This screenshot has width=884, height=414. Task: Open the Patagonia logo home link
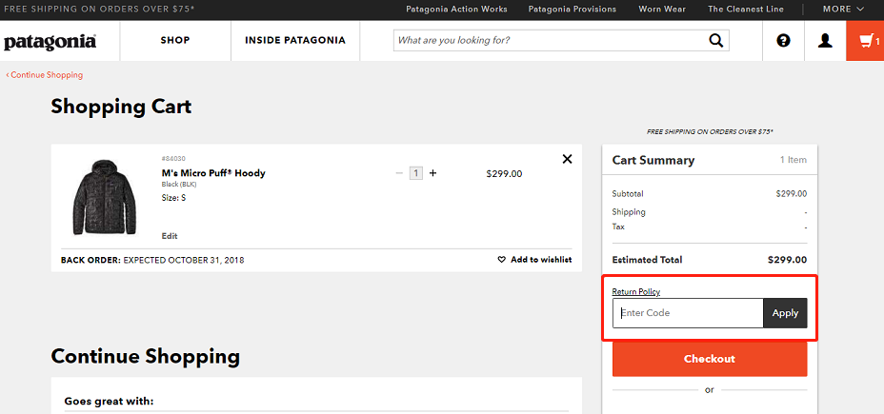(50, 42)
